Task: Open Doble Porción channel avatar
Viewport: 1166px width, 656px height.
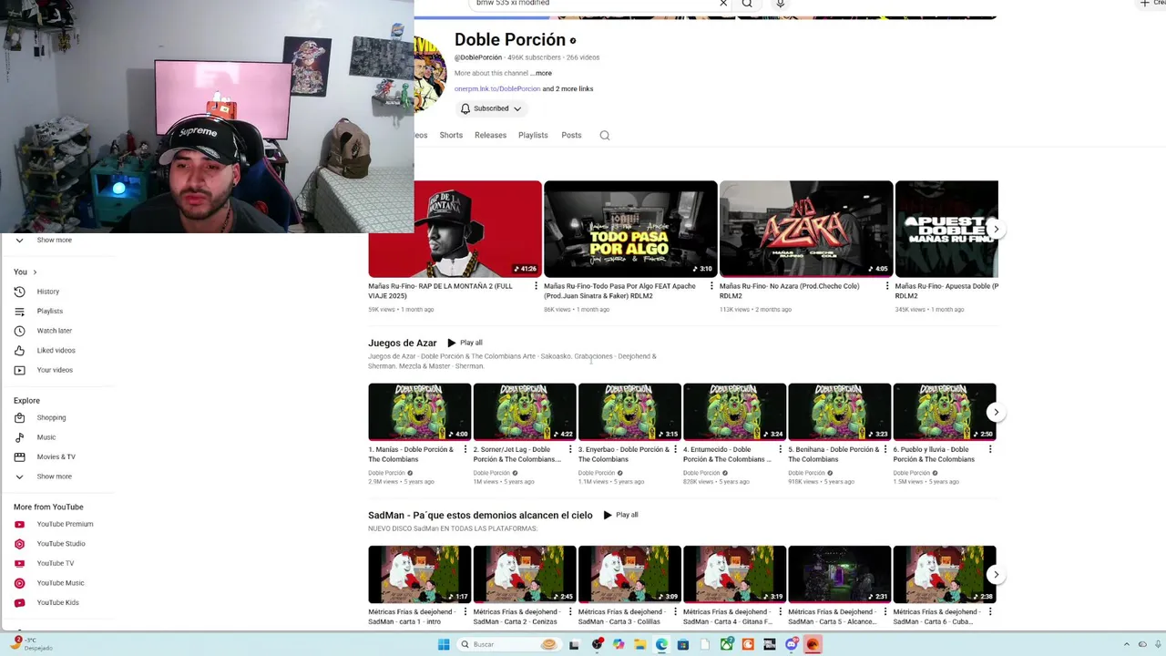Action: tap(430, 75)
